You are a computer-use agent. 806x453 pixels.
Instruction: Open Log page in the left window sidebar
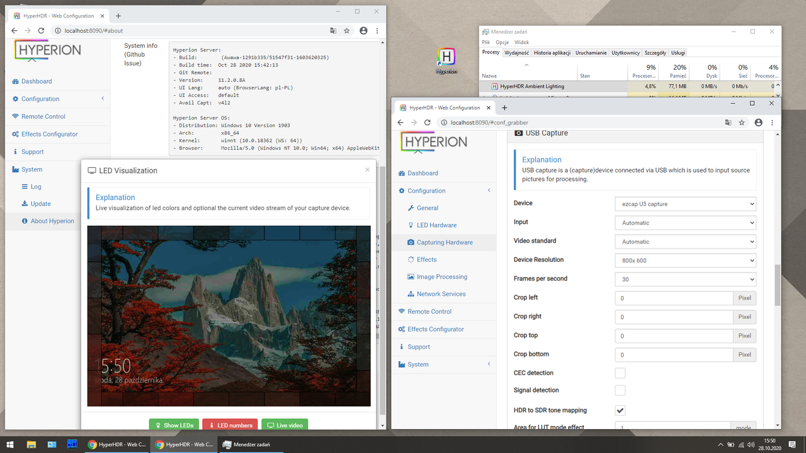click(36, 186)
